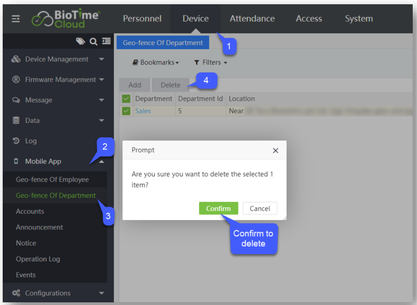
Task: Click the Device Management cubes icon
Action: [16, 59]
